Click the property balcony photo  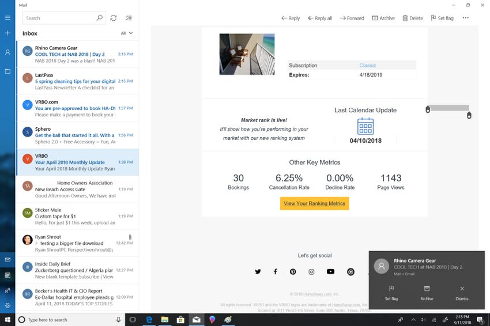[247, 54]
